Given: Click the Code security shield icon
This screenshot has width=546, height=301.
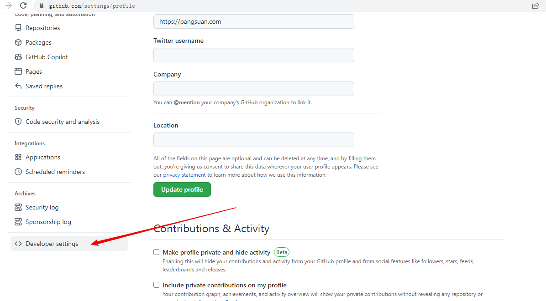Looking at the screenshot, I should click(18, 122).
